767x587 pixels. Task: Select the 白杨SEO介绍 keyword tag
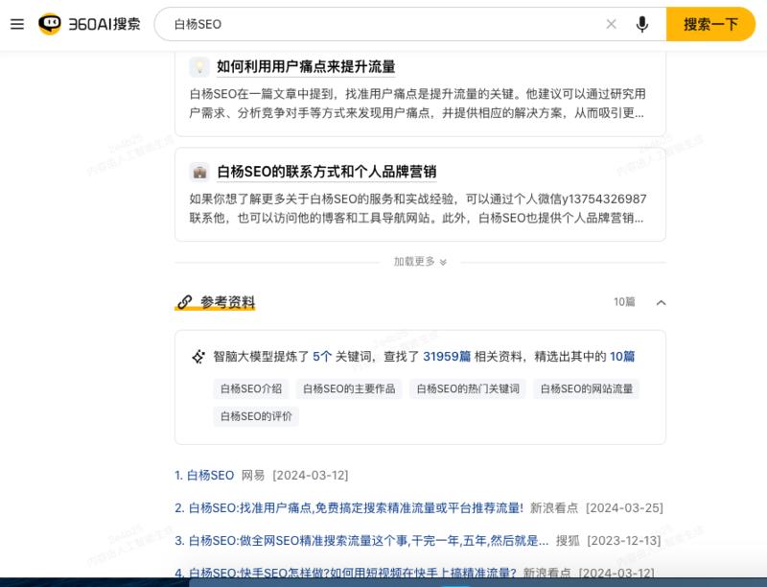(x=251, y=388)
